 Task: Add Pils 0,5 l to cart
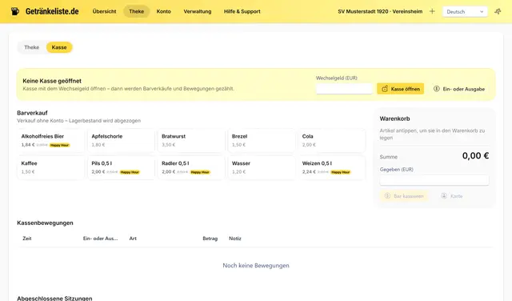pos(121,167)
